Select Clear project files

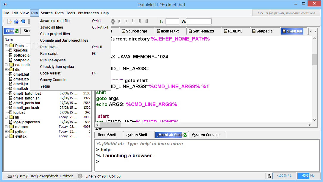pyautogui.click(x=71, y=34)
